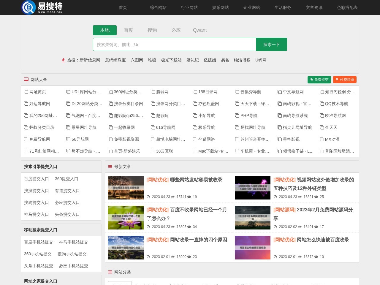Click [网站源码] category tag
This screenshot has width=380, height=285.
click(284, 210)
